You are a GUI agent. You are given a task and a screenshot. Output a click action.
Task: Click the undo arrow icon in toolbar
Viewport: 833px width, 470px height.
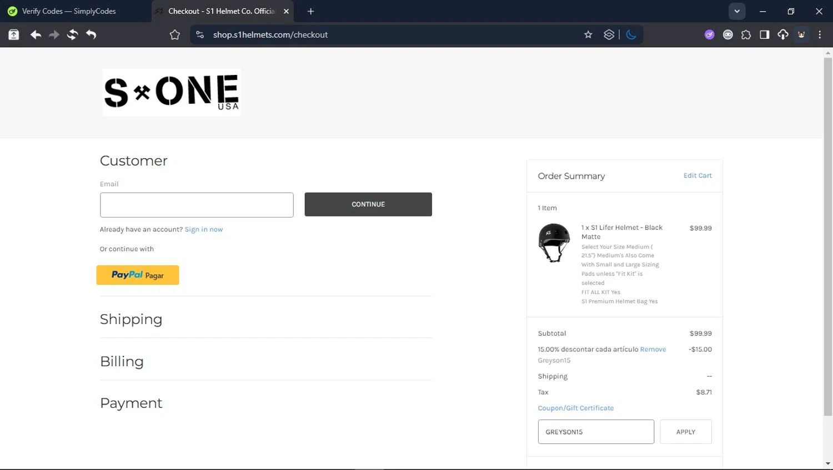91,34
